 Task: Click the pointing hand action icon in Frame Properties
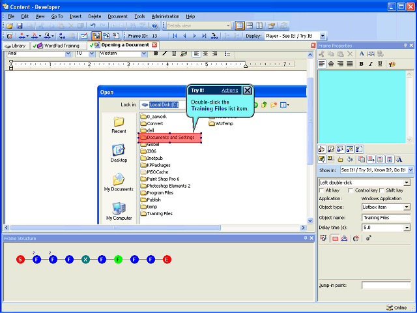[x=322, y=149]
